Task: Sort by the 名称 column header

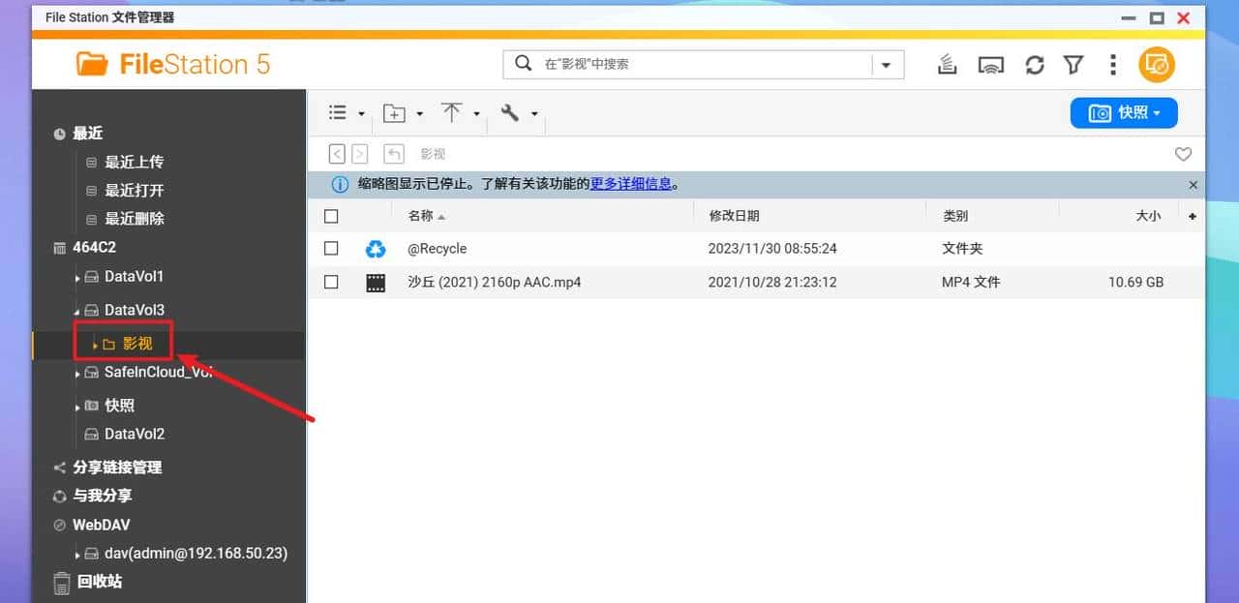Action: pyautogui.click(x=420, y=216)
